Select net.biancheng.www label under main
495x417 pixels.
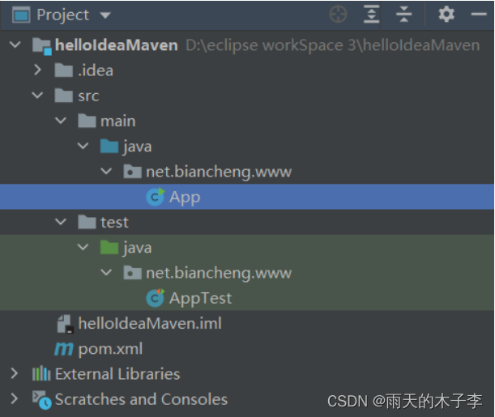click(219, 172)
